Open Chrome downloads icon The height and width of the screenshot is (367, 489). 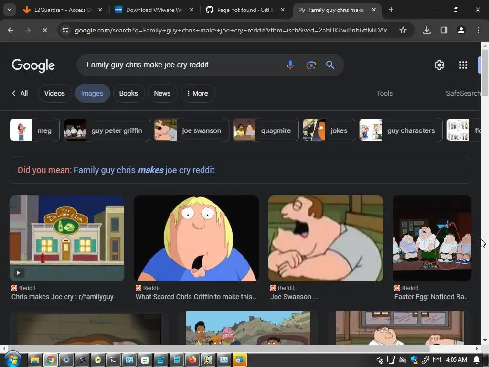coord(426,30)
